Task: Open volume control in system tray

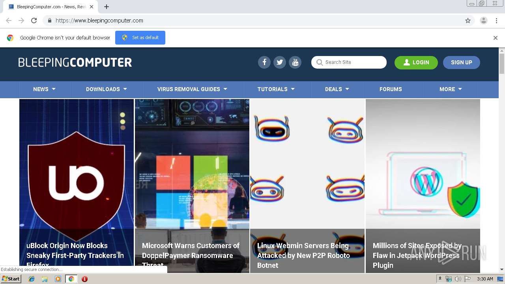Action: (x=458, y=279)
